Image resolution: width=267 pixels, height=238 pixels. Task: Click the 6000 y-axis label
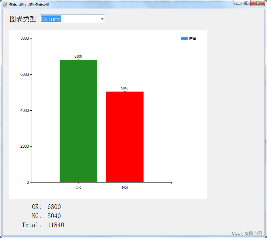click(x=25, y=74)
